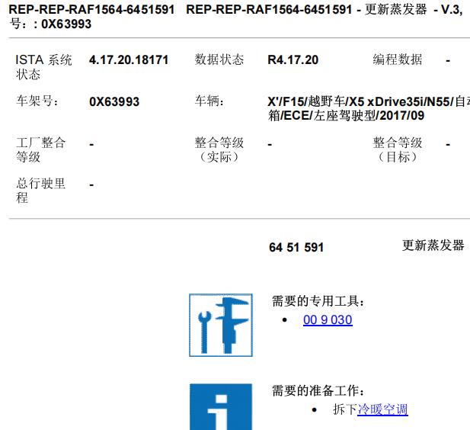Click the 数据状态 label
Image resolution: width=470 pixels, height=430 pixels.
tap(219, 59)
